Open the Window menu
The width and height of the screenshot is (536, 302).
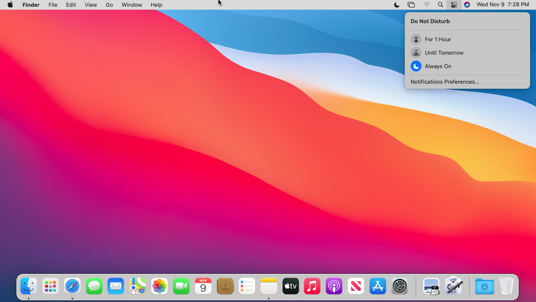click(132, 5)
